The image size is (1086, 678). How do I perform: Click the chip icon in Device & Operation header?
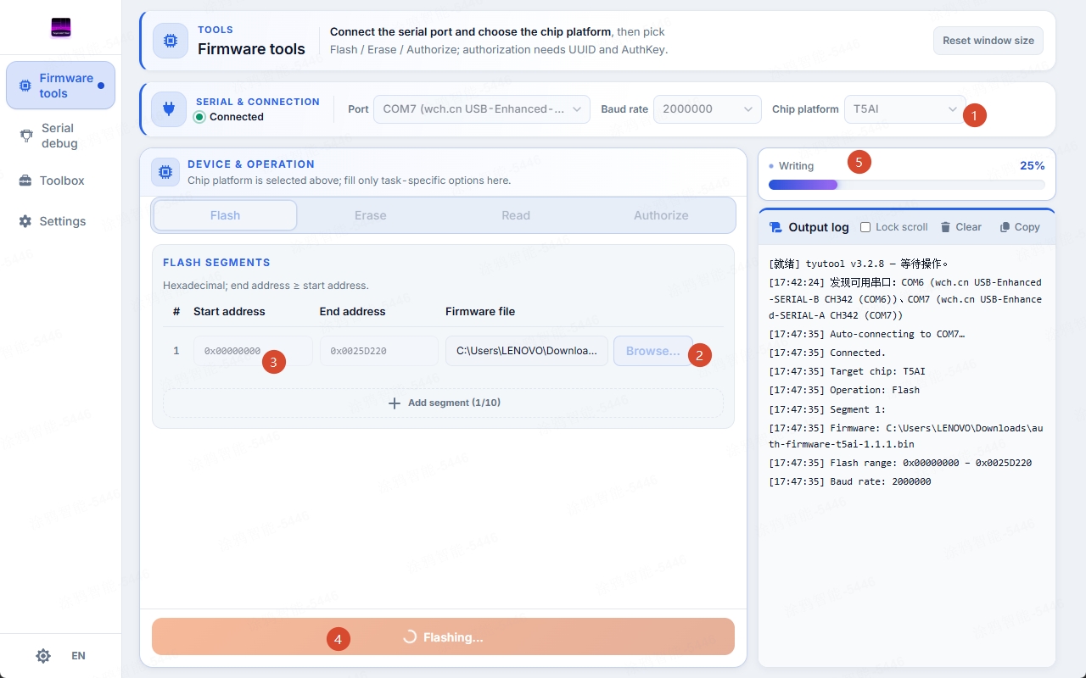[165, 172]
